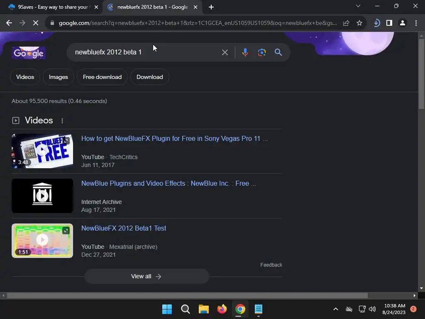Click the OneDrive cloud tray icon
Viewport: 425px width, 319px height.
(349, 309)
